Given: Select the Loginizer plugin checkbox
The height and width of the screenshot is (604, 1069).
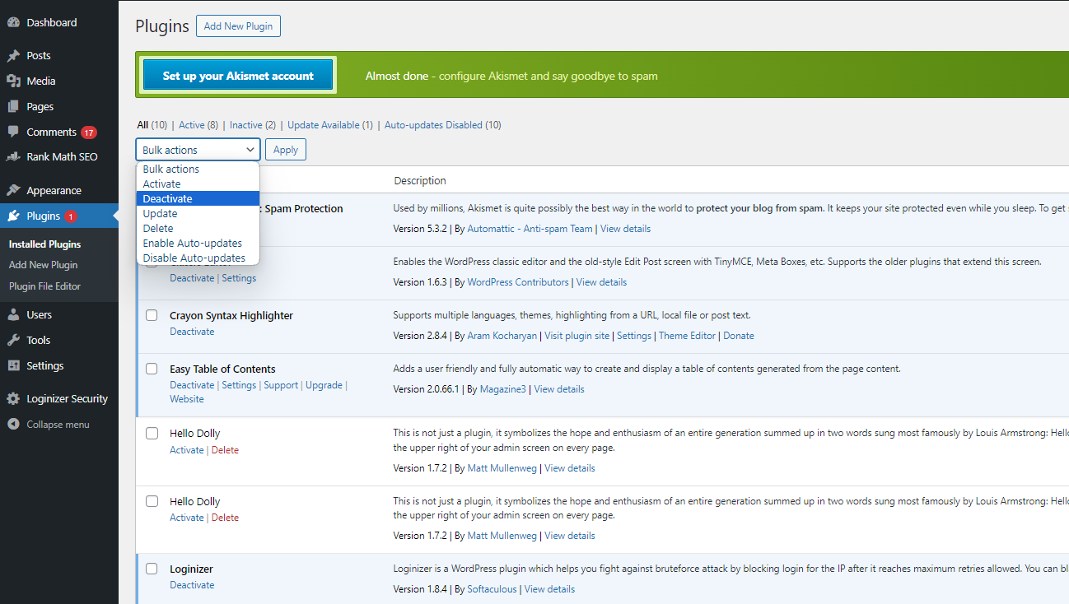Looking at the screenshot, I should (152, 569).
